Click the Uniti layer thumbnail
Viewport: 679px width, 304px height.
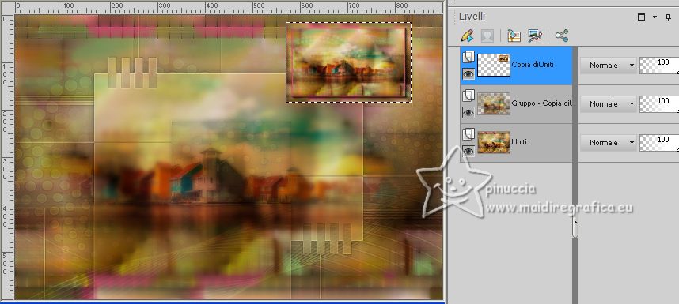tap(494, 142)
